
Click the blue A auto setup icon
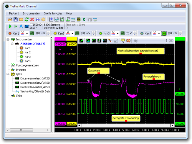pyautogui.click(x=21, y=26)
